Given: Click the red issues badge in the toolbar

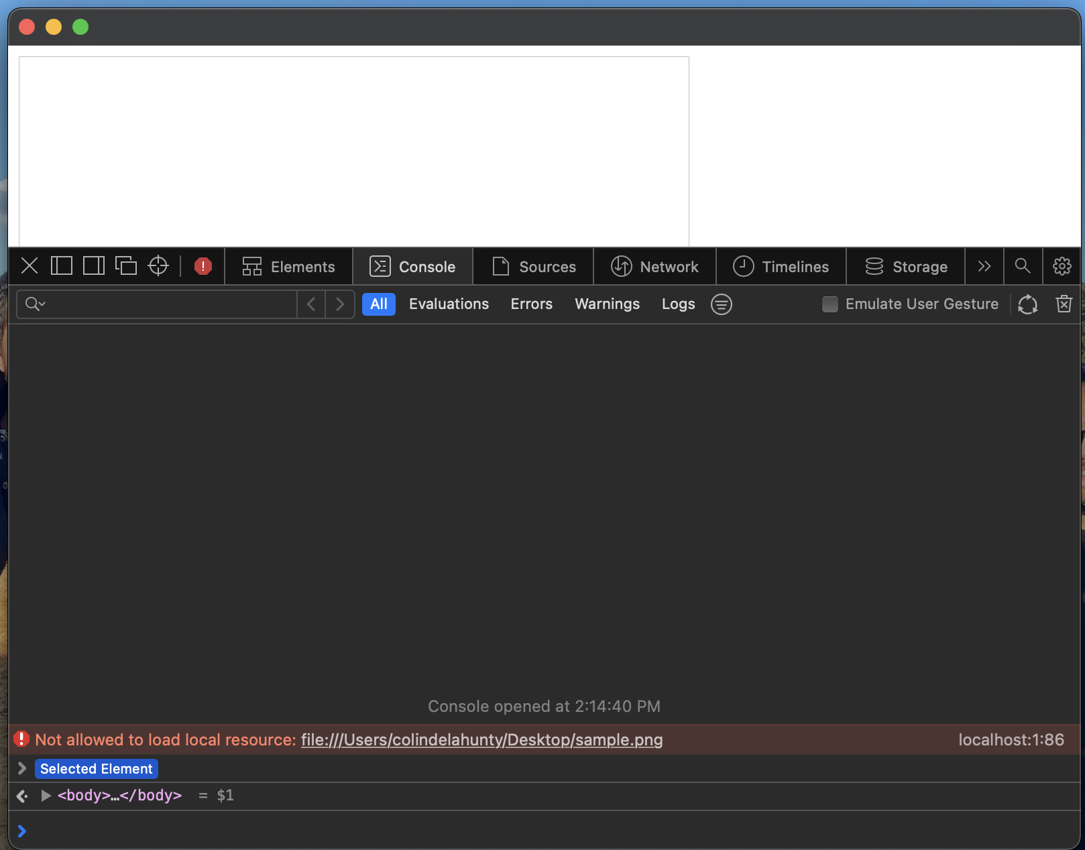Looking at the screenshot, I should pos(203,266).
